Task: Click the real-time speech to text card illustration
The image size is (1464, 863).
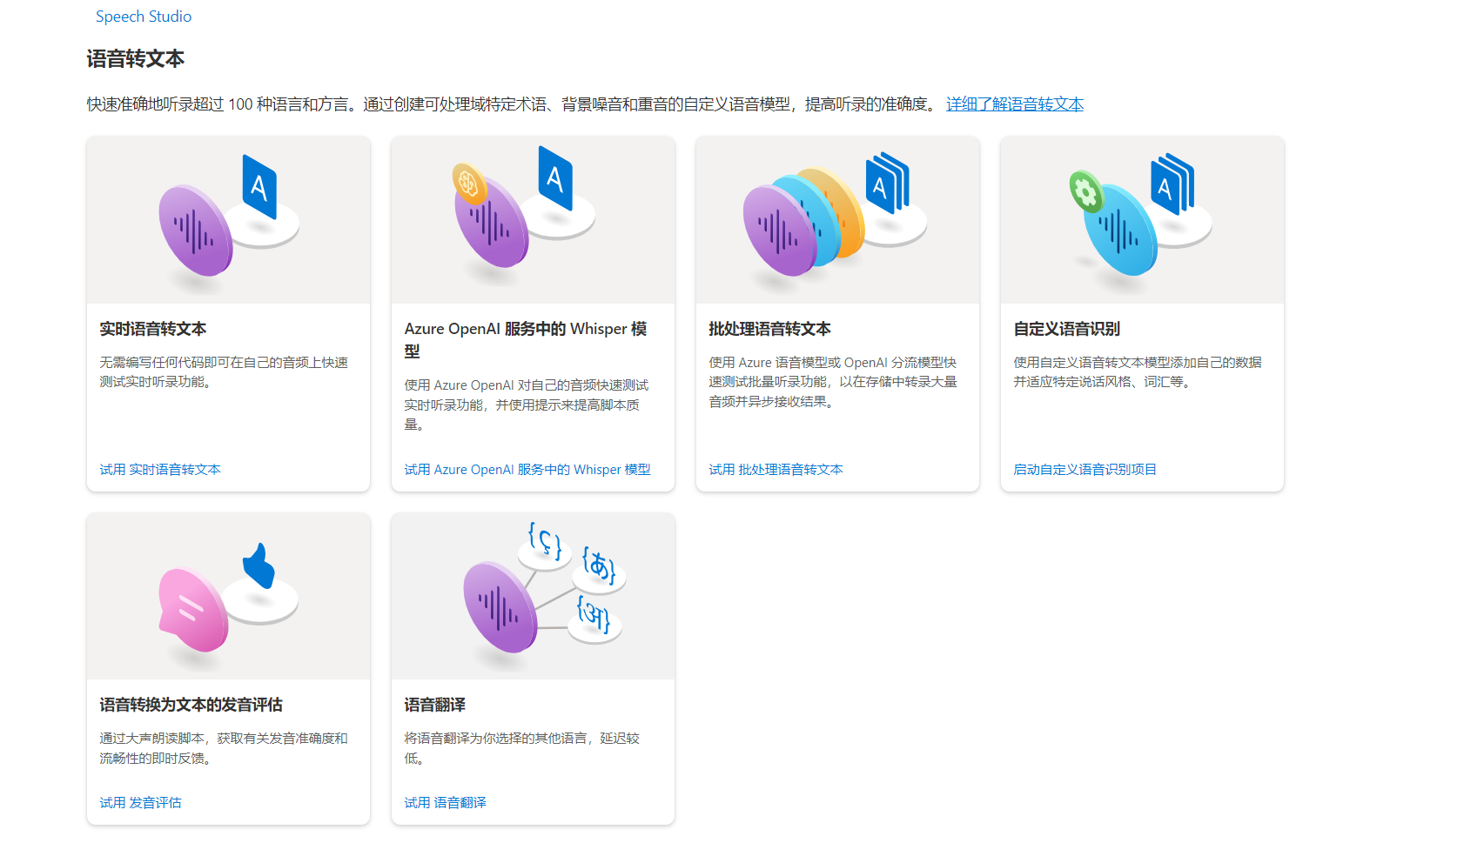Action: tap(228, 219)
